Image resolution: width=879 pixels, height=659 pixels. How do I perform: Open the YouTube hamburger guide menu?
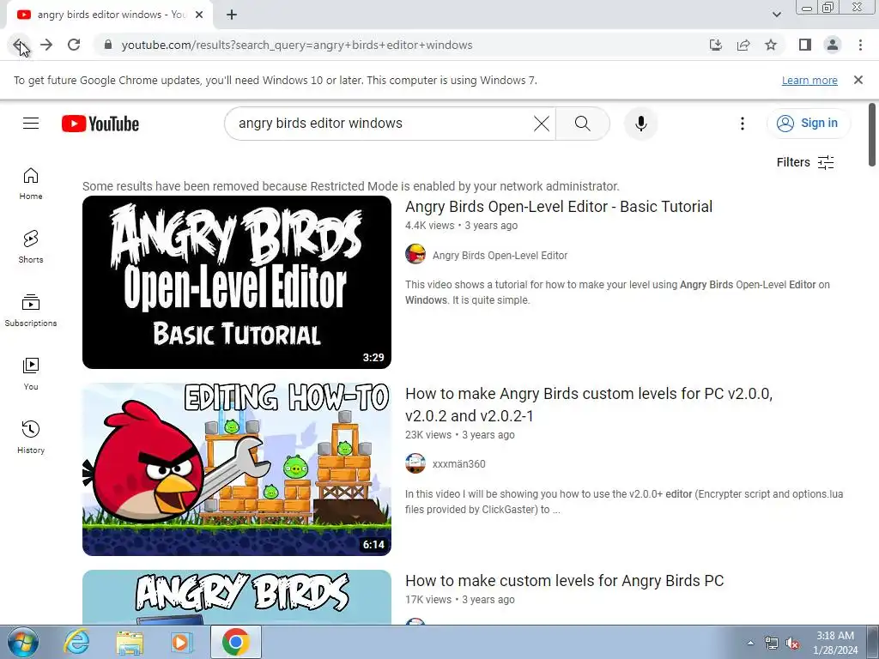point(31,124)
